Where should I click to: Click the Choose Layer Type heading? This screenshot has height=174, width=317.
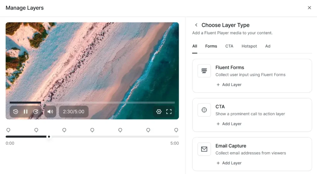tap(225, 25)
